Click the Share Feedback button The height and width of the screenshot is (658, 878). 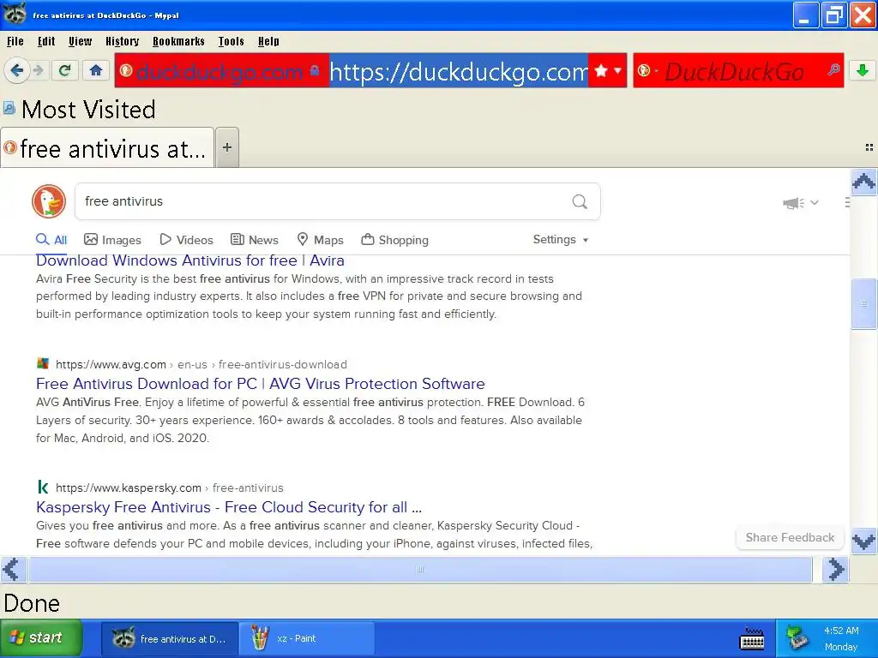(x=790, y=537)
